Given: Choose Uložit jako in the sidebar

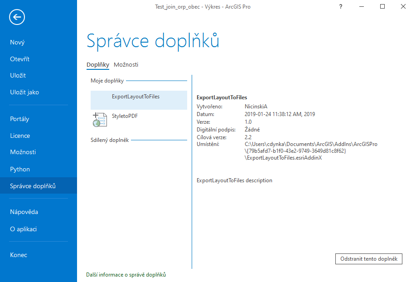Looking at the screenshot, I should [x=24, y=92].
